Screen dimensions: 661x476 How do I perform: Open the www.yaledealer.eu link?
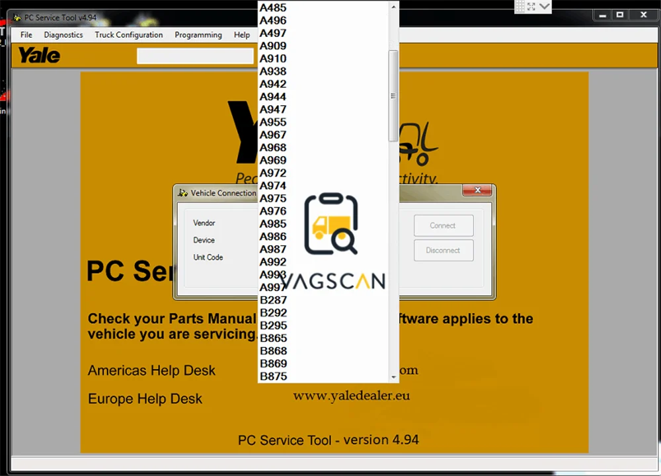point(351,395)
